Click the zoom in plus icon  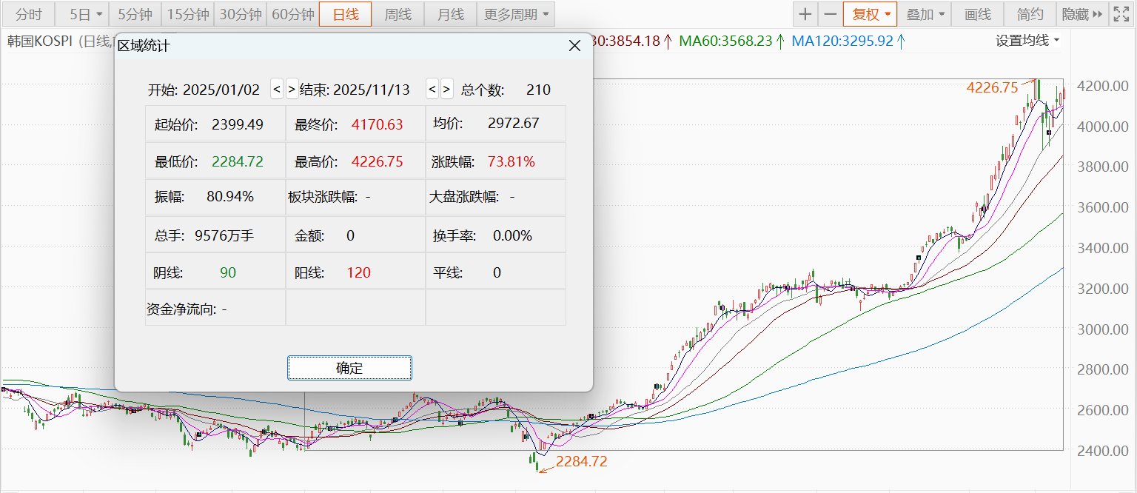[x=805, y=14]
